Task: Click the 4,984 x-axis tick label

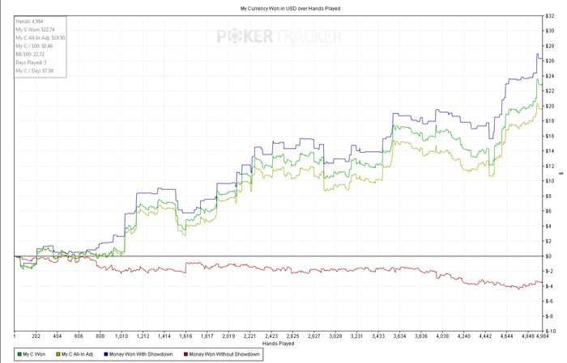Action: pos(543,336)
